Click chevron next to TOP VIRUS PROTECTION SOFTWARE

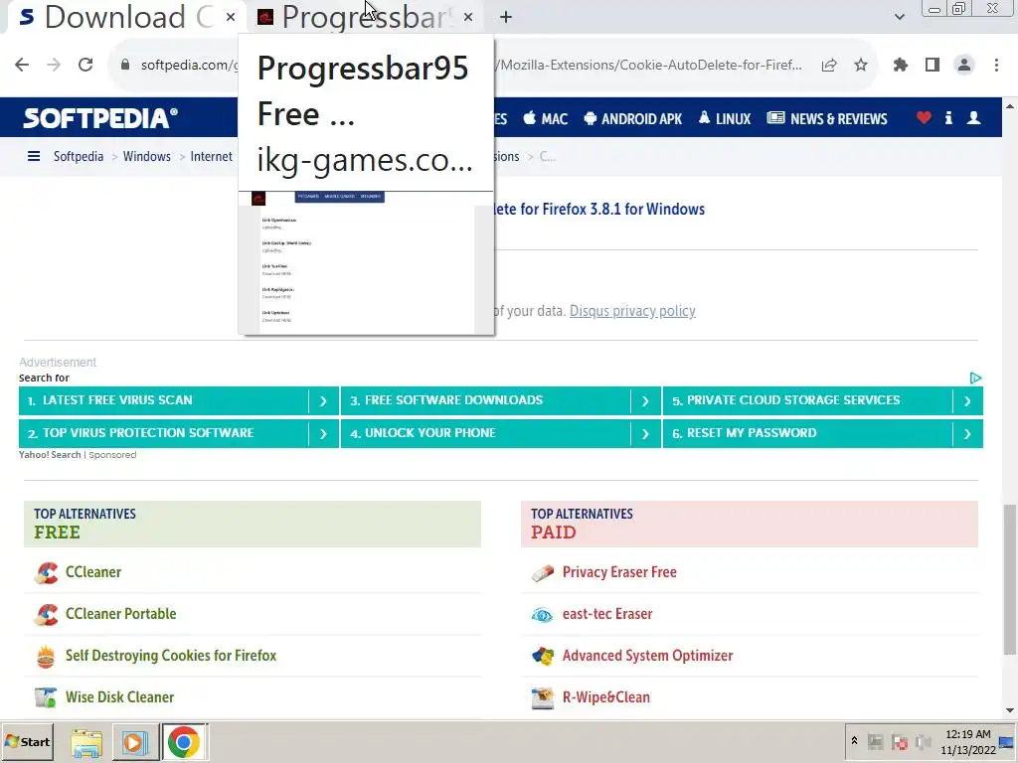[x=323, y=433]
